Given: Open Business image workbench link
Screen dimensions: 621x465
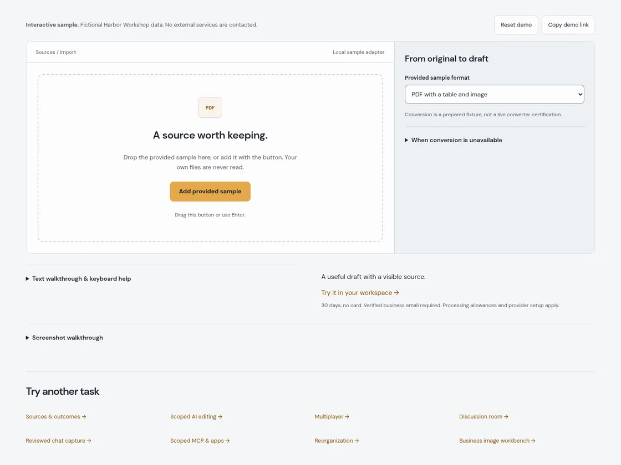Looking at the screenshot, I should point(497,441).
